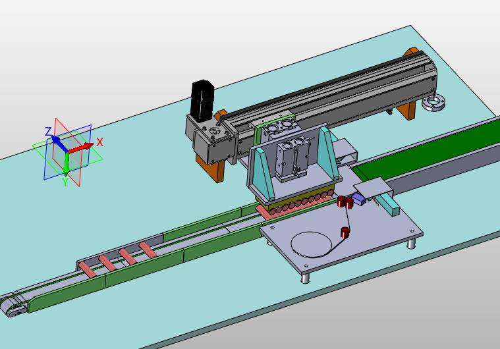Select the black motor block
The width and height of the screenshot is (500, 349).
pos(203,101)
